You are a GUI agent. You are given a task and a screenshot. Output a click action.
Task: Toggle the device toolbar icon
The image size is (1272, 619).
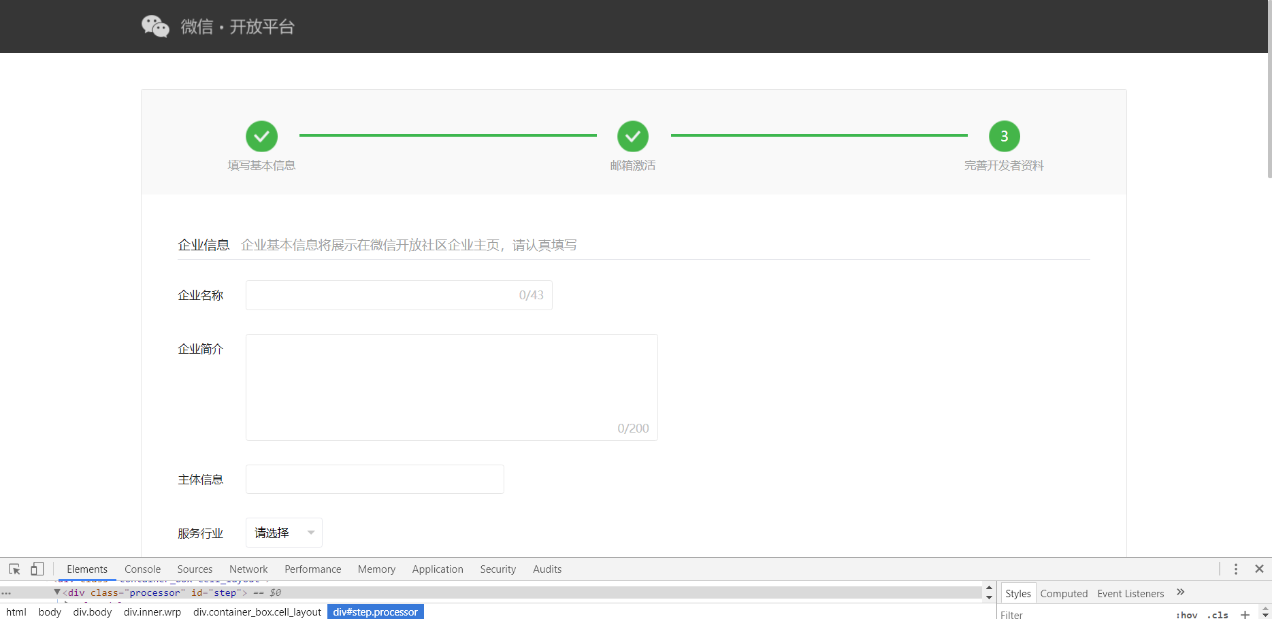(37, 569)
